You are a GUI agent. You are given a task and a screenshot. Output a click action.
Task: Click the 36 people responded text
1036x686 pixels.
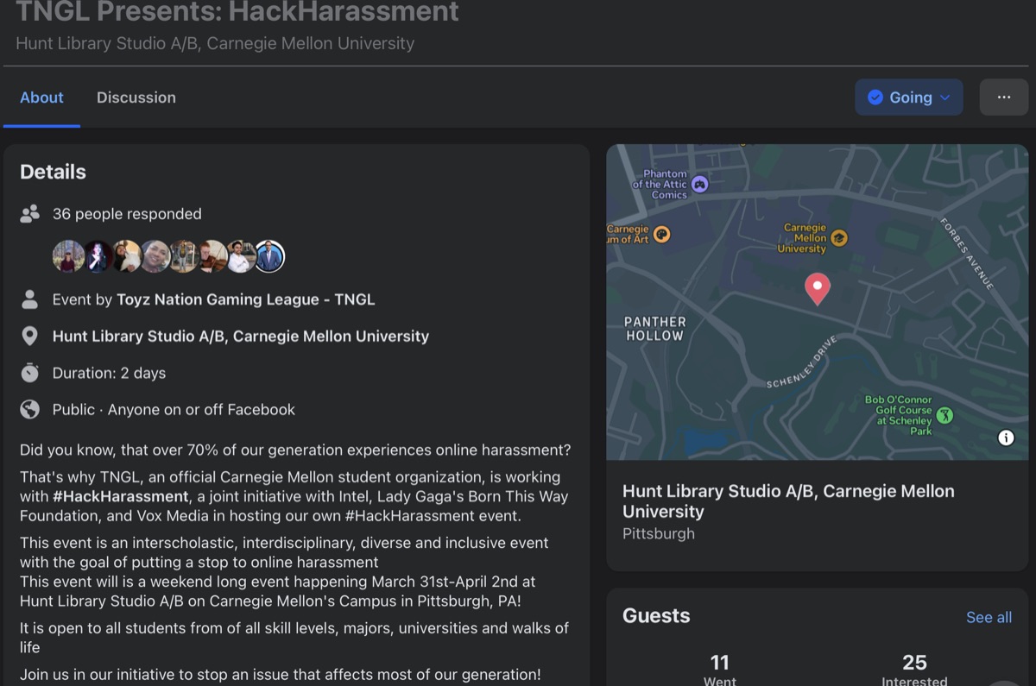coord(127,214)
